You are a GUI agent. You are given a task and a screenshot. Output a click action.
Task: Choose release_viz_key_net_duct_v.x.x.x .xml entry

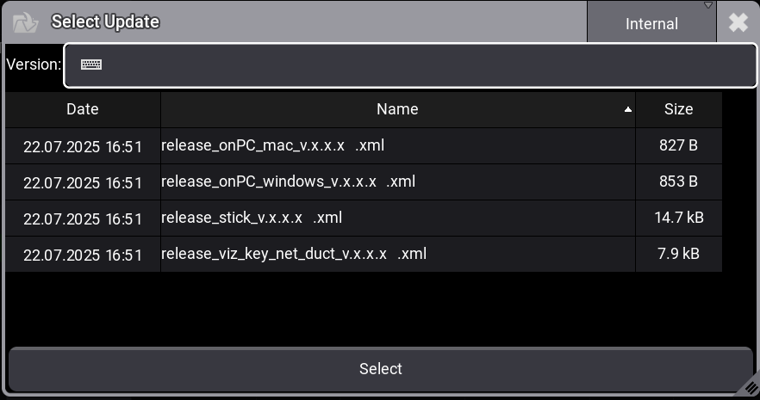click(x=293, y=254)
